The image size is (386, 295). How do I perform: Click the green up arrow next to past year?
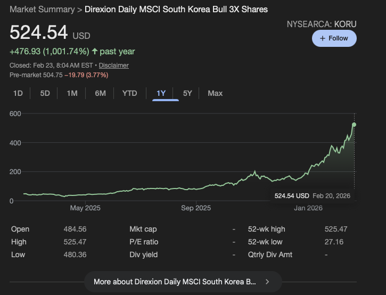pyautogui.click(x=95, y=51)
